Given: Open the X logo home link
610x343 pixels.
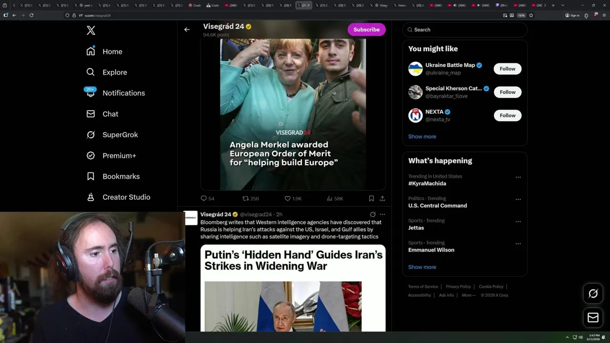Looking at the screenshot, I should coord(91,30).
